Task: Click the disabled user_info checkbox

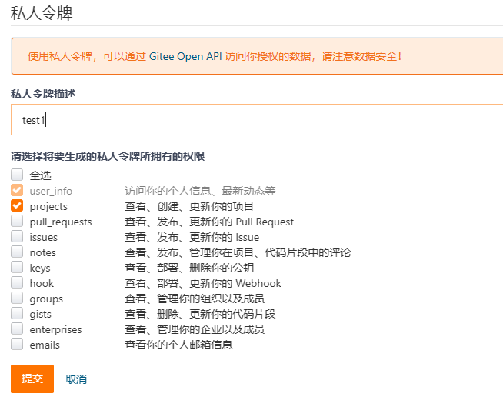Action: tap(17, 191)
